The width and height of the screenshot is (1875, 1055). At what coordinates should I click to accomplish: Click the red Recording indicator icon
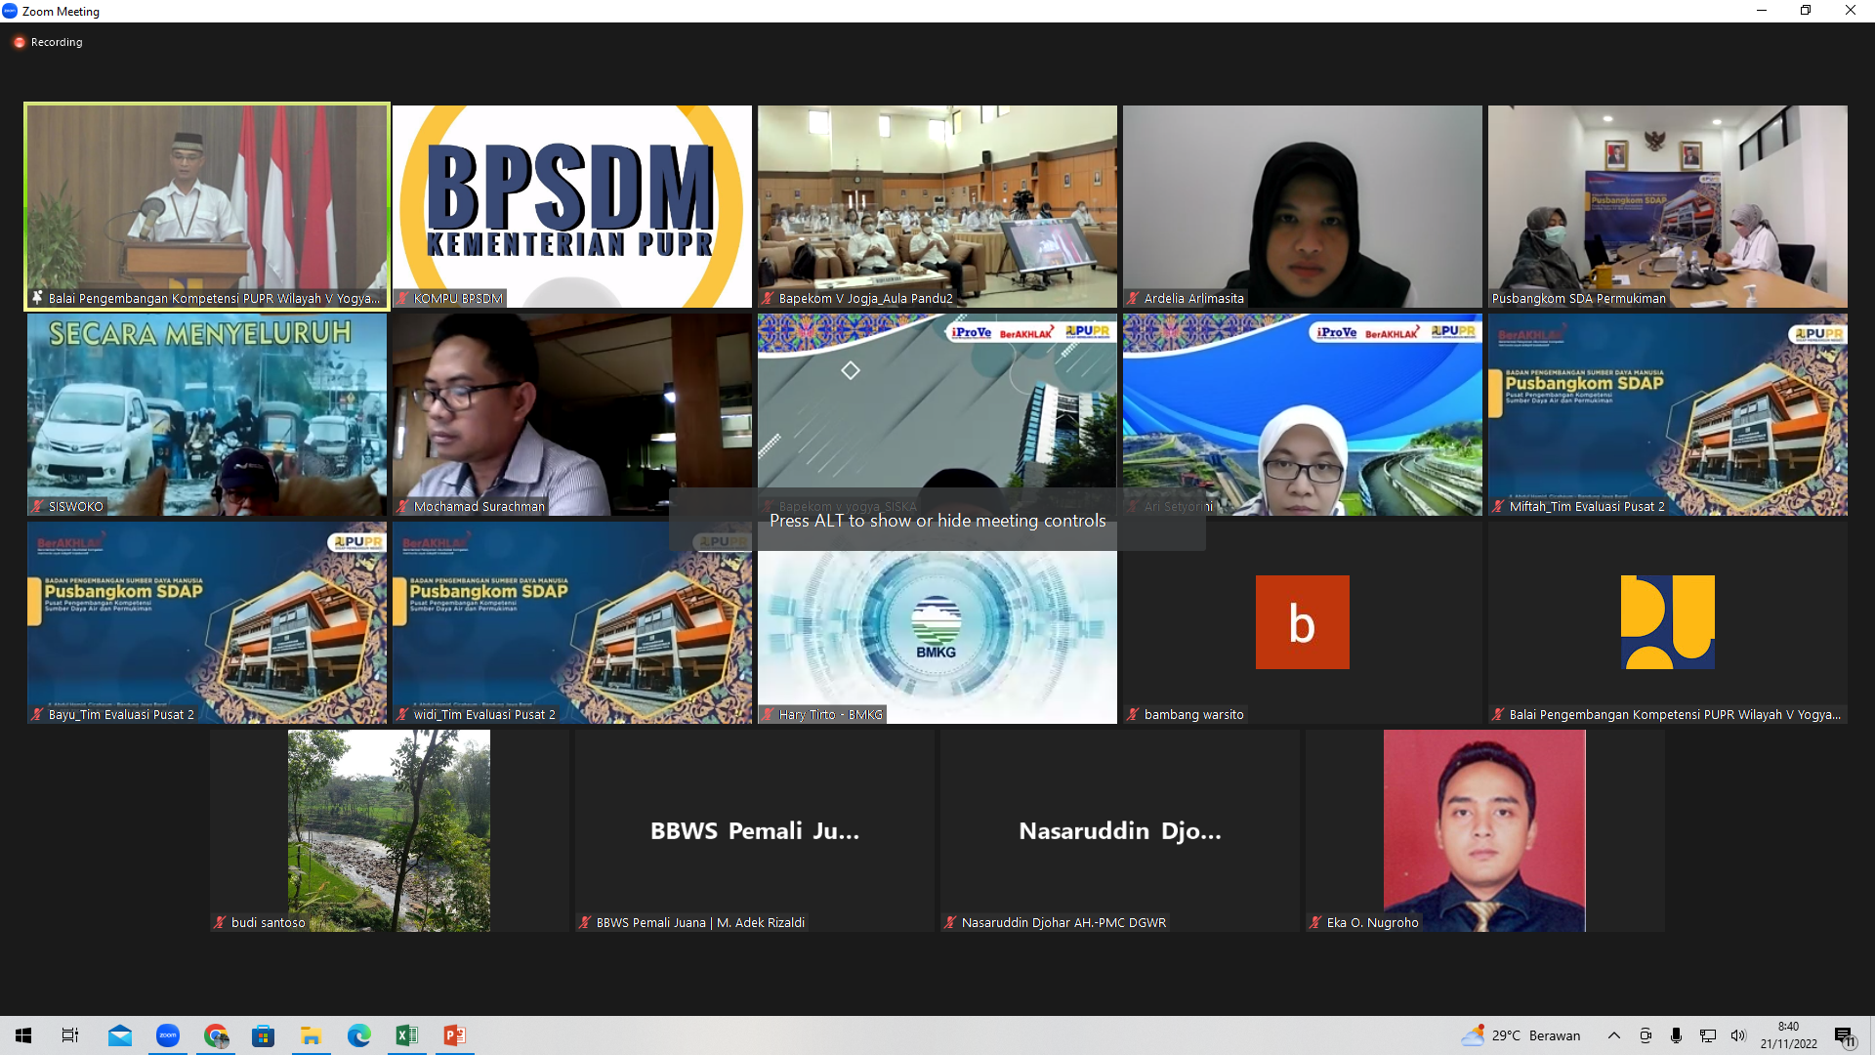(19, 42)
